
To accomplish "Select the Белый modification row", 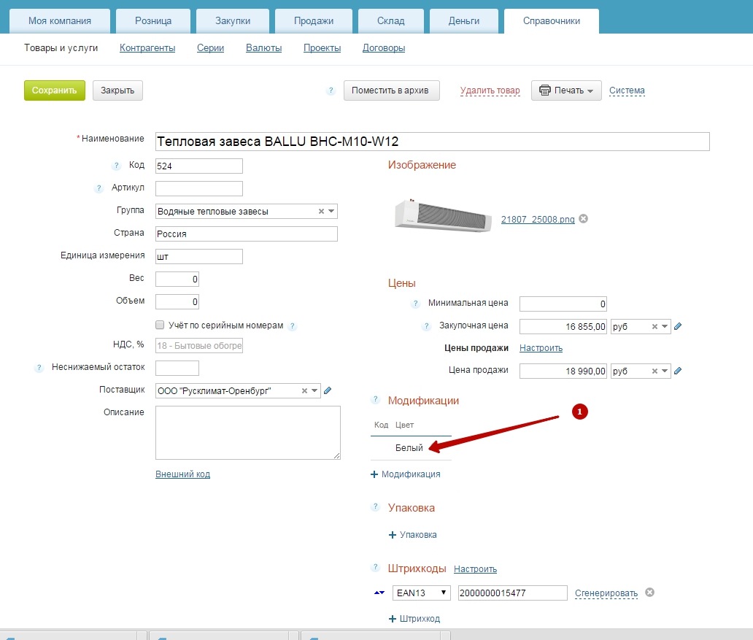I will click(x=411, y=448).
